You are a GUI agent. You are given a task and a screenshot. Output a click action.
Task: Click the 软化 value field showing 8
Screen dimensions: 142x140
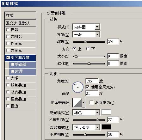click(x=113, y=64)
